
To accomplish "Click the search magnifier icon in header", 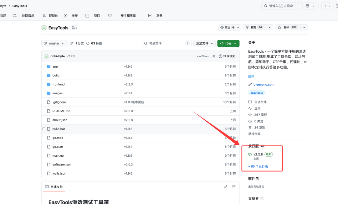I will click(x=266, y=6).
